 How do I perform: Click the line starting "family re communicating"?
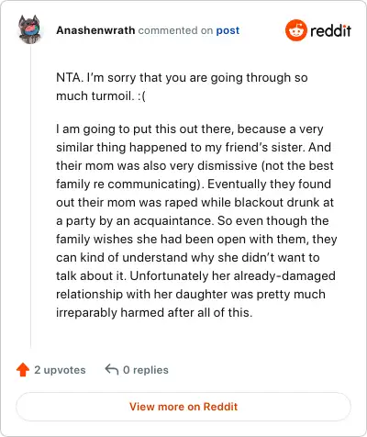[194, 185]
